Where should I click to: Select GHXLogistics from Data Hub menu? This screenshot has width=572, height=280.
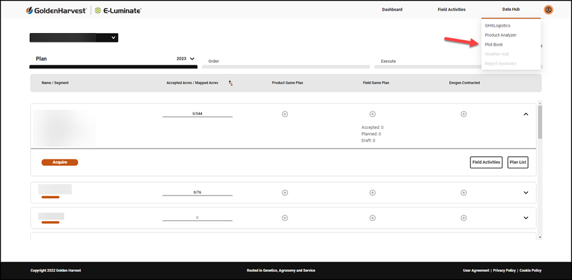pos(497,25)
